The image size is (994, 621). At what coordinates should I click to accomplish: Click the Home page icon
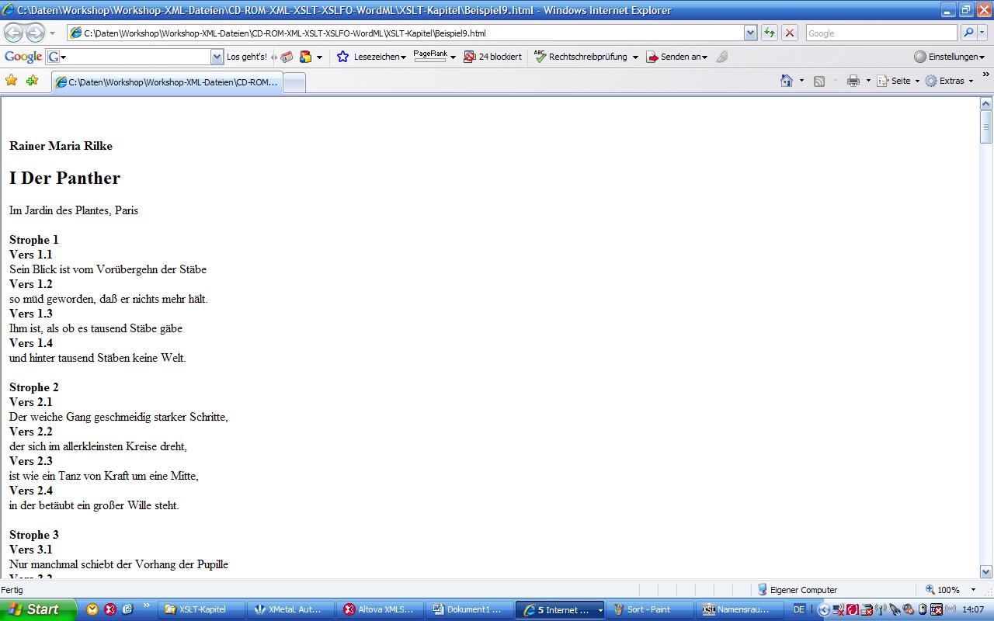coord(787,81)
